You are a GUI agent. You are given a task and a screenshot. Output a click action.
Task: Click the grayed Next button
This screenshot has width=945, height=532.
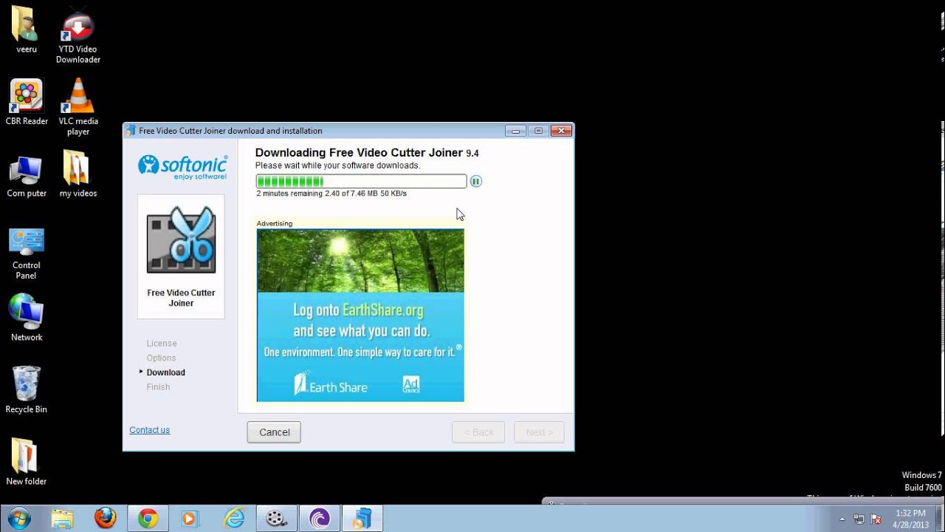[539, 432]
